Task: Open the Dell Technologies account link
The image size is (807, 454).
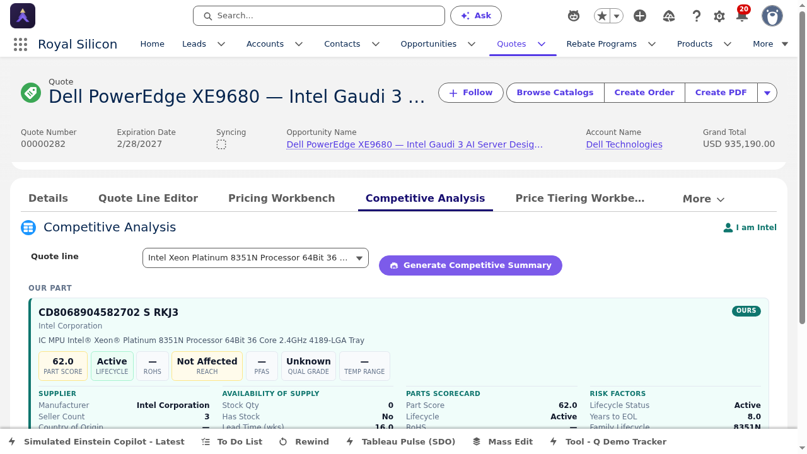Action: coord(624,144)
